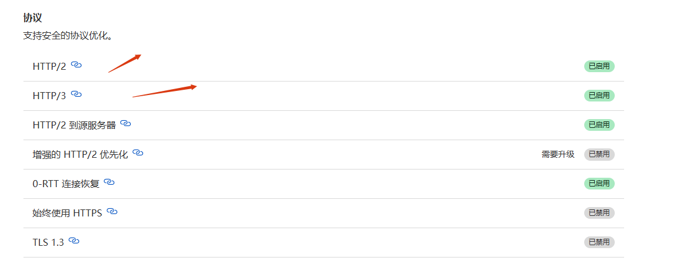Viewport: 681px width, 271px height.
Task: Open the link icon next to TLS 1.3
Action: (74, 240)
